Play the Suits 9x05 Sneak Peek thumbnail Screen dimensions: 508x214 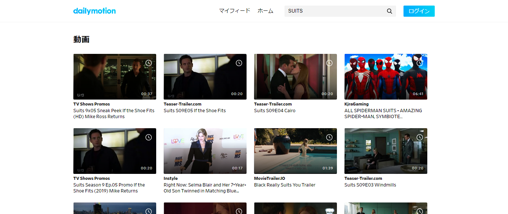pos(115,77)
